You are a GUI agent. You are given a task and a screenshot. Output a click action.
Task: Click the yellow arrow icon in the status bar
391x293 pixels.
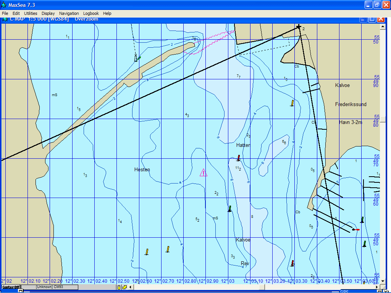click(124, 287)
